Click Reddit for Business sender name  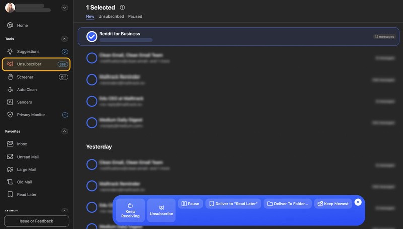pos(119,34)
